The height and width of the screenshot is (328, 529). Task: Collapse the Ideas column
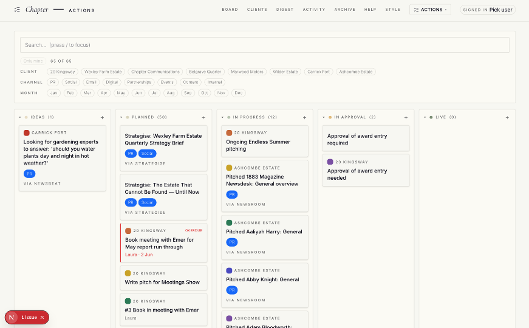point(20,117)
